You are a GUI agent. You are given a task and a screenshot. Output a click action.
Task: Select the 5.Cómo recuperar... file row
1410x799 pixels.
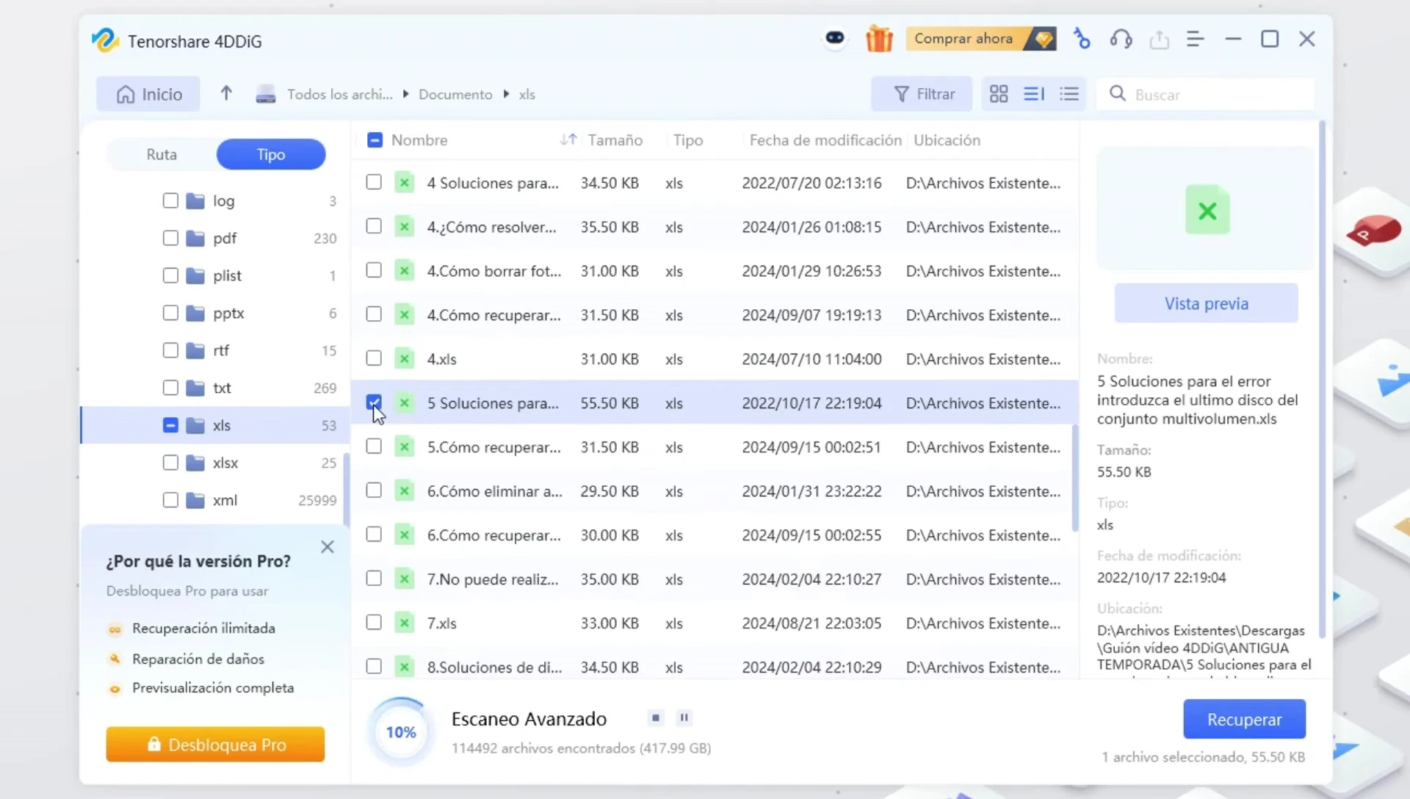click(x=715, y=446)
